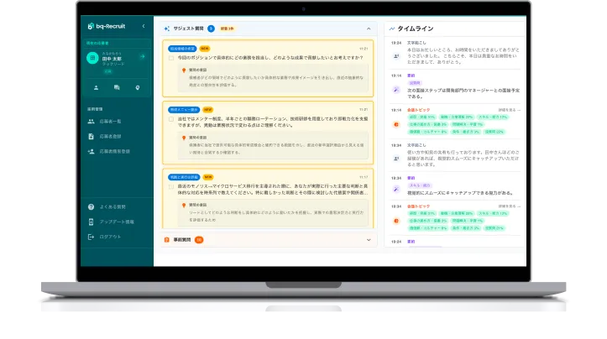Image resolution: width=607 pixels, height=339 pixels.
Task: Click the 意欲的にスムーズにキャッチアップ summary text
Action: [x=460, y=193]
